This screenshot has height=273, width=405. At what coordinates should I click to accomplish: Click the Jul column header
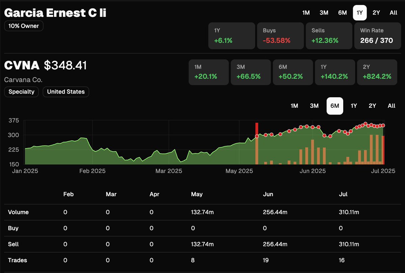pyautogui.click(x=343, y=194)
